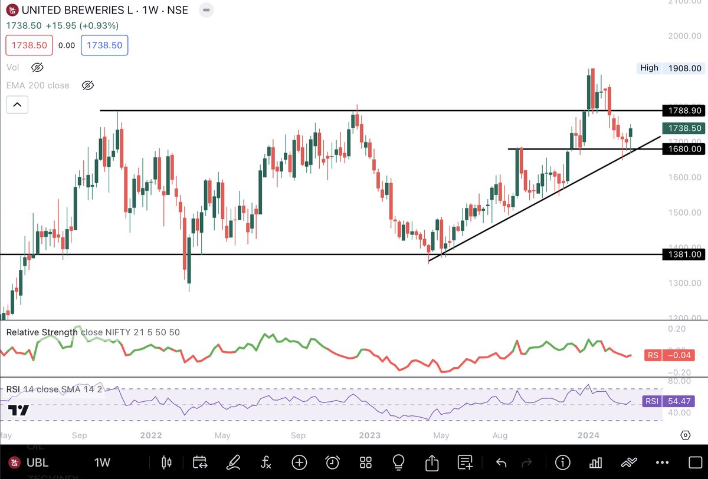Open the more options ellipsis menu
The image size is (708, 479).
[661, 463]
